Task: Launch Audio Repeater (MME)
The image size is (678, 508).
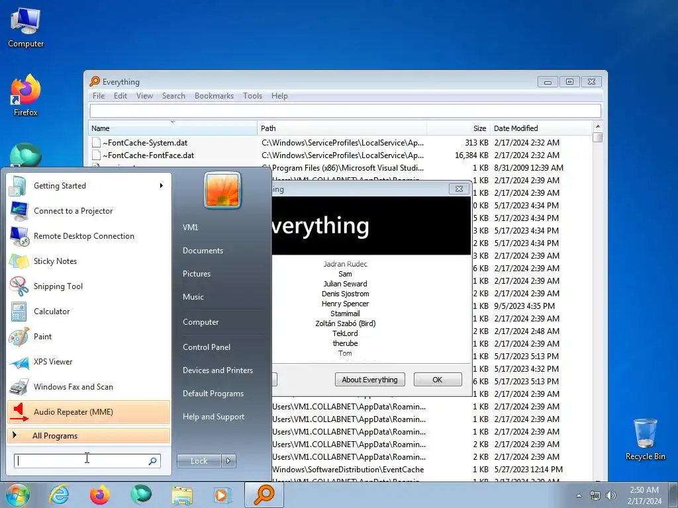Action: pyautogui.click(x=88, y=411)
